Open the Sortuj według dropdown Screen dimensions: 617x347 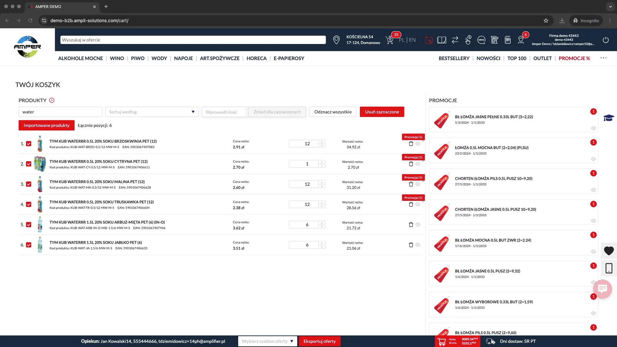point(152,112)
